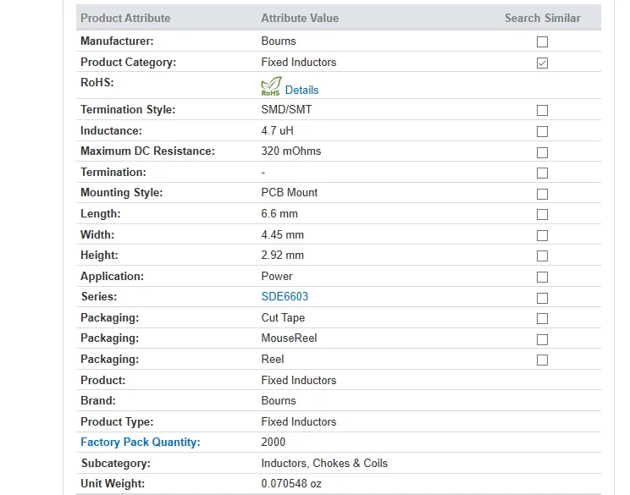Click the MouseReel packaging value
Screen dimensions: 630x495
[289, 338]
